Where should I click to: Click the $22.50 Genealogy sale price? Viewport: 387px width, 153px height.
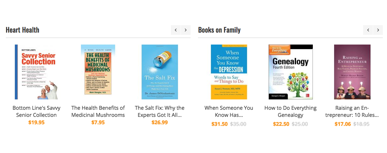click(282, 124)
